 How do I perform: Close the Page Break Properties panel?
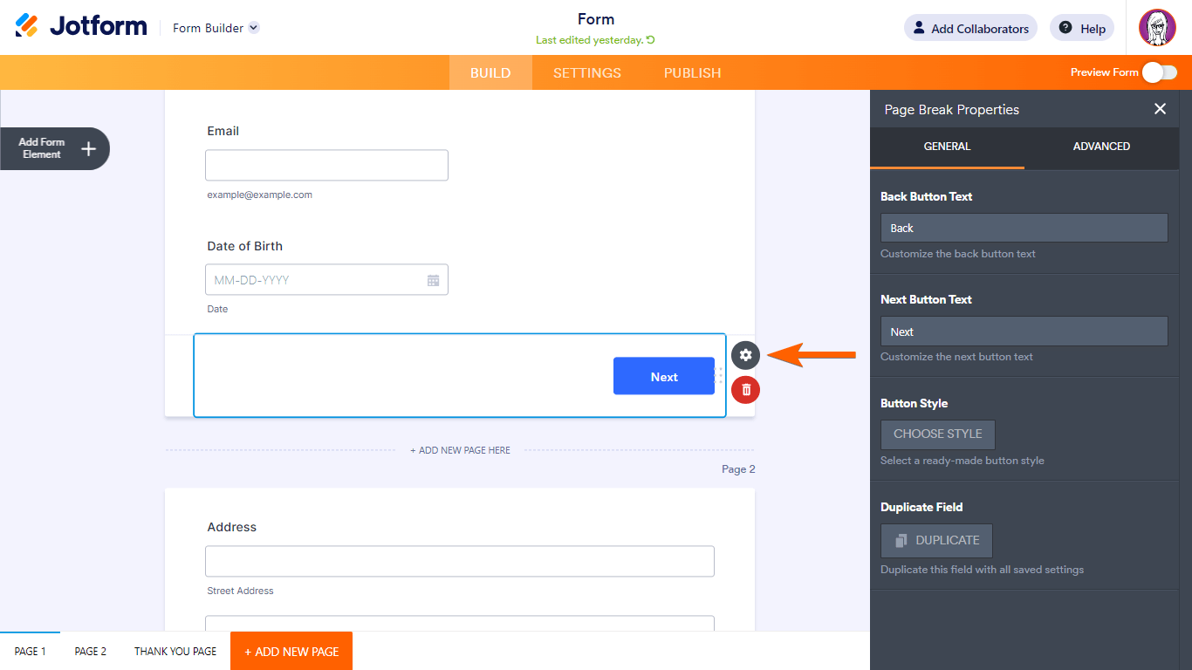coord(1160,109)
